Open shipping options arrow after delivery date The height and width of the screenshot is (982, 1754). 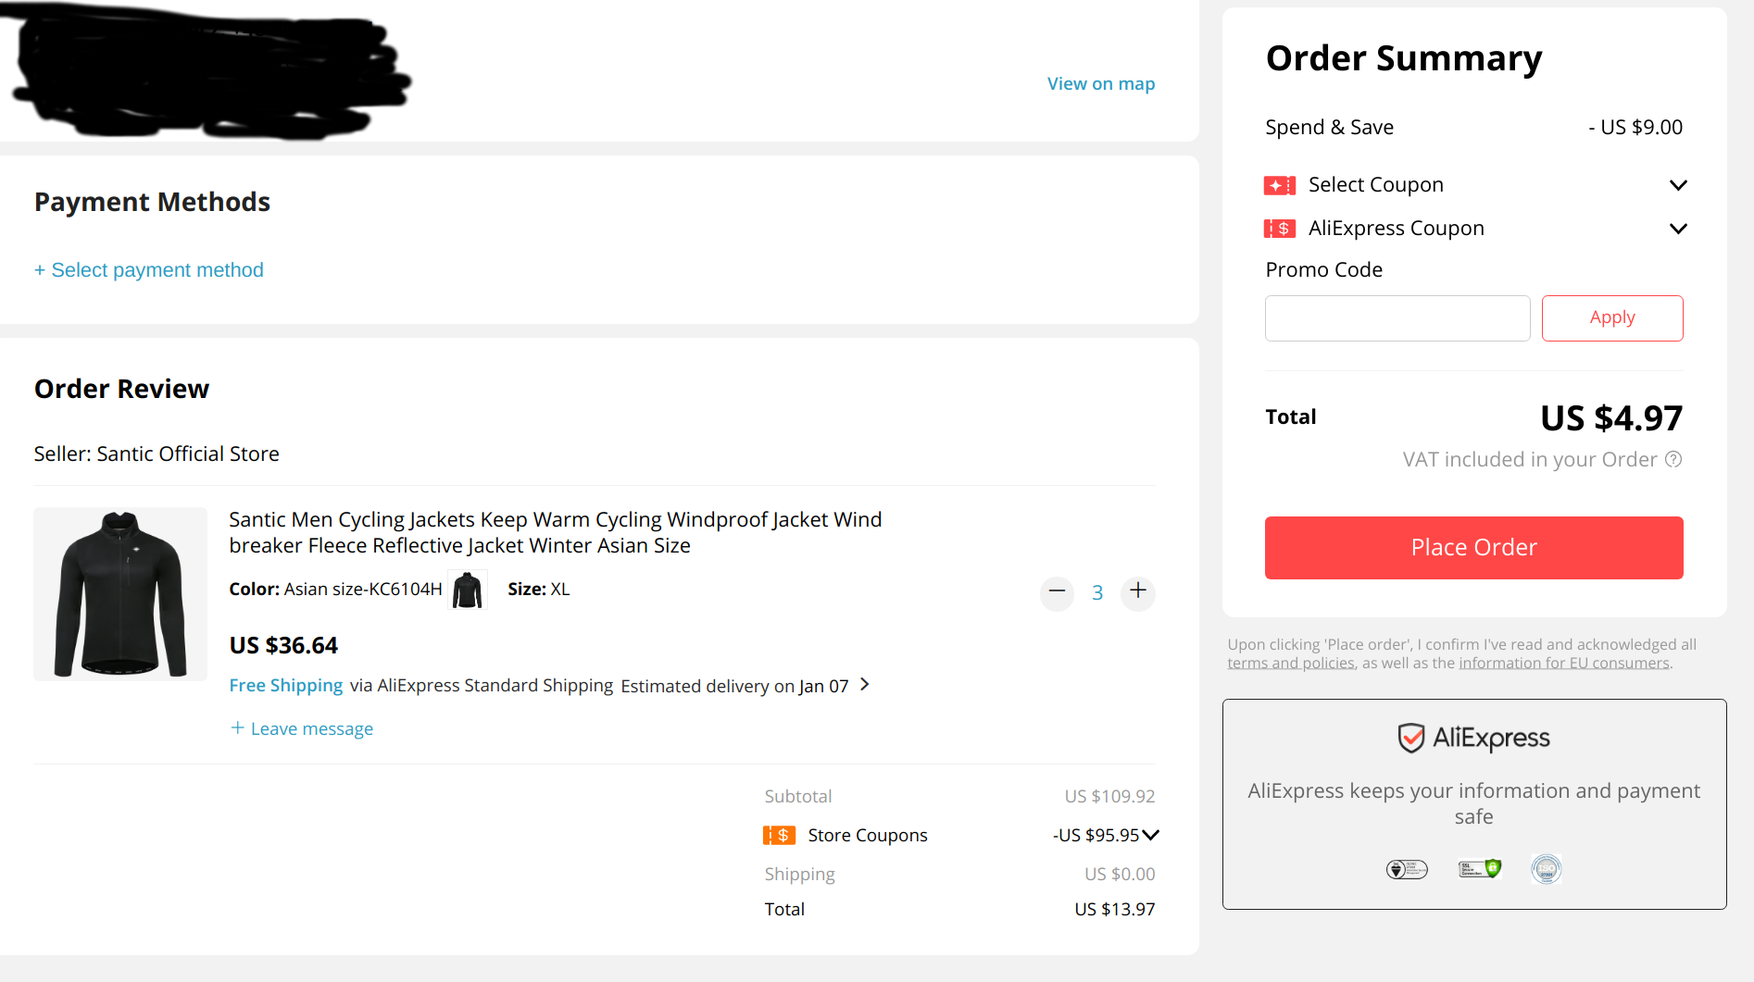coord(865,685)
